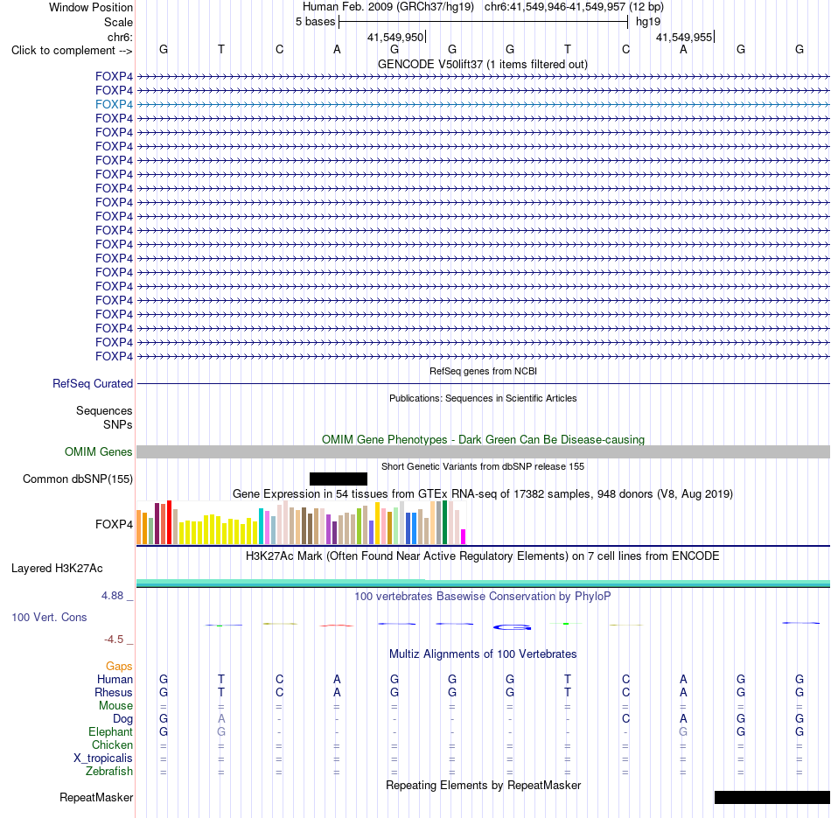This screenshot has width=831, height=818.
Task: Click the '100 Vert. Cons' track label
Action: coord(49,617)
